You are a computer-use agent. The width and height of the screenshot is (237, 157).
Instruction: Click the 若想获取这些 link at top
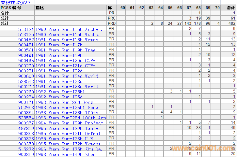coord(15,3)
